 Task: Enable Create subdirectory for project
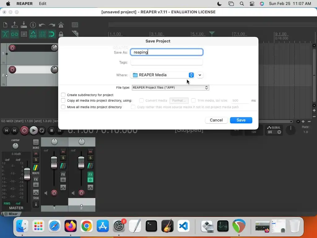point(63,95)
